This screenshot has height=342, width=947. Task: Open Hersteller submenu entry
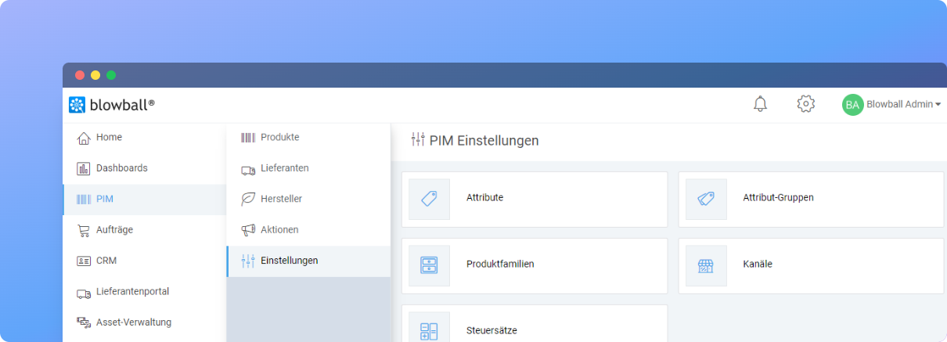click(308, 200)
